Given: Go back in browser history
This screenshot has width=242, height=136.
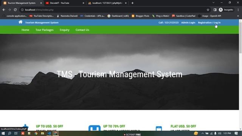Looking at the screenshot, I should tap(4, 10).
